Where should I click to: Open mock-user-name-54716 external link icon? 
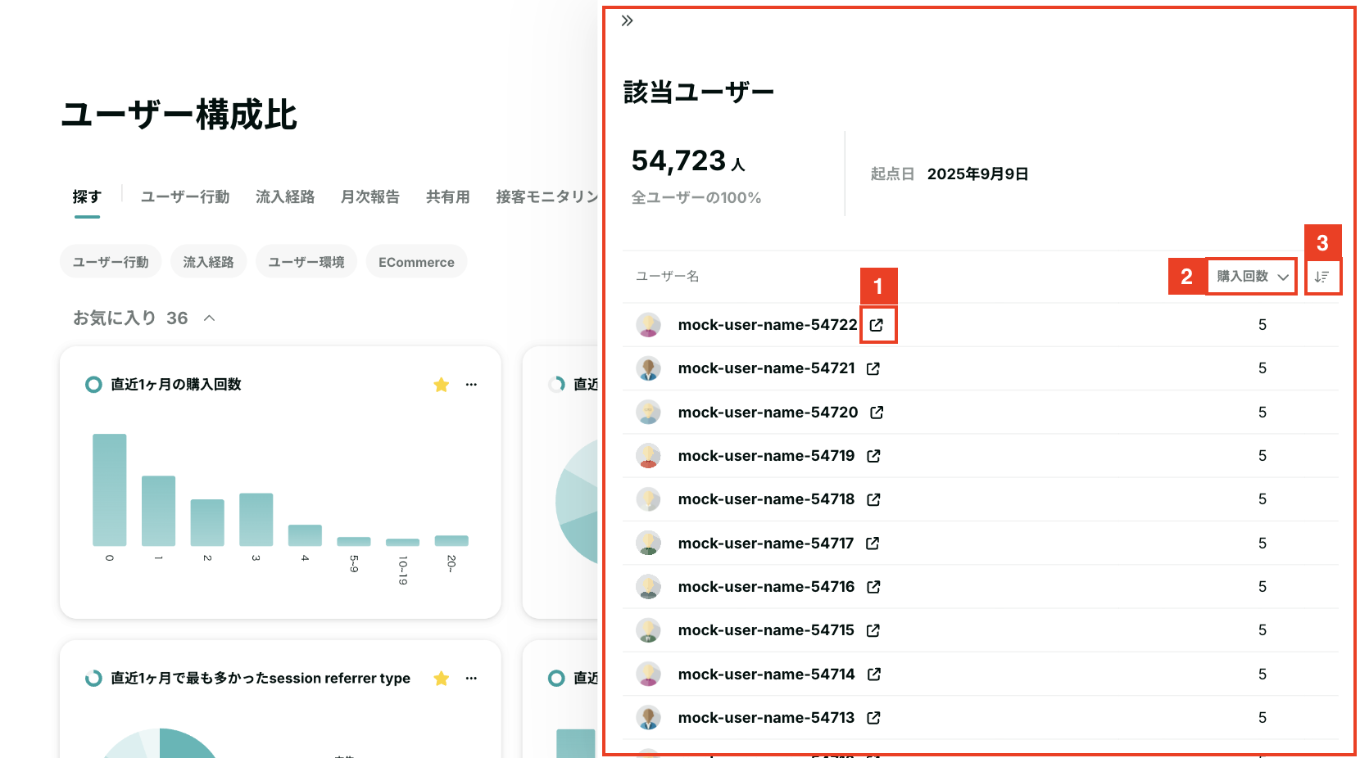[x=873, y=587]
